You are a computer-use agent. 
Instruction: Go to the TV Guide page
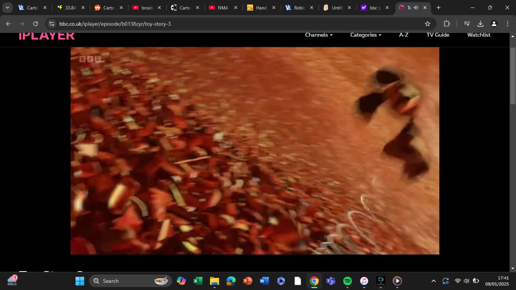[x=438, y=35]
